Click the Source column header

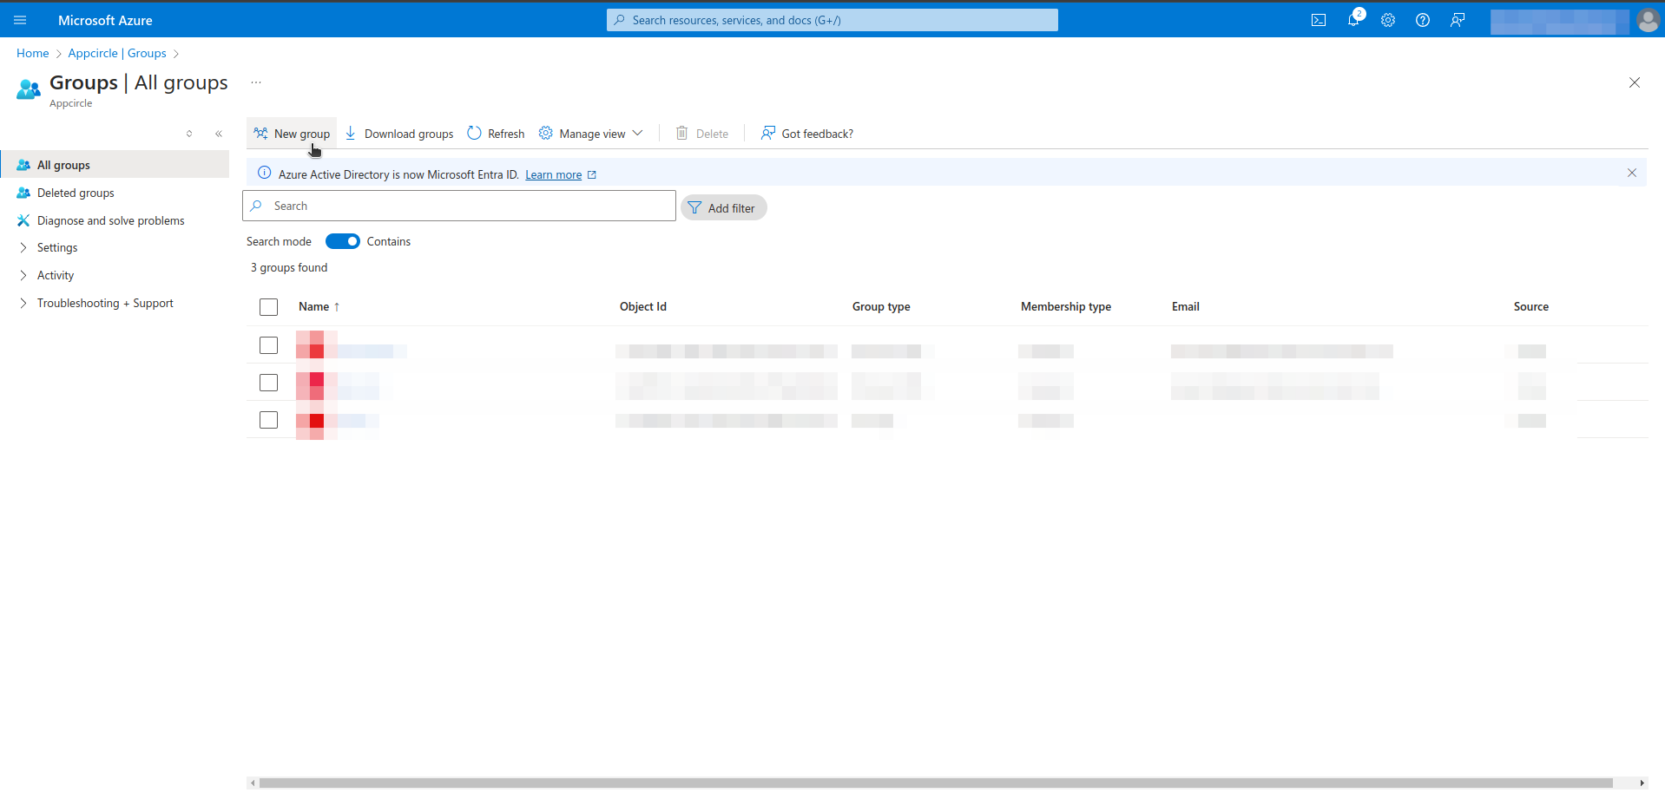[x=1531, y=306]
